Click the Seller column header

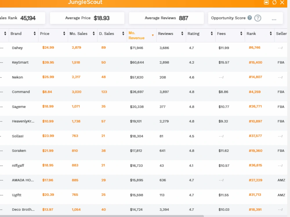(281, 34)
